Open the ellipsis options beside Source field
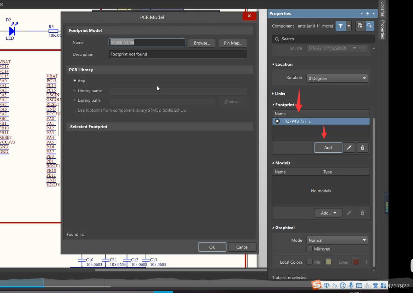This screenshot has height=293, width=413. pos(362,48)
